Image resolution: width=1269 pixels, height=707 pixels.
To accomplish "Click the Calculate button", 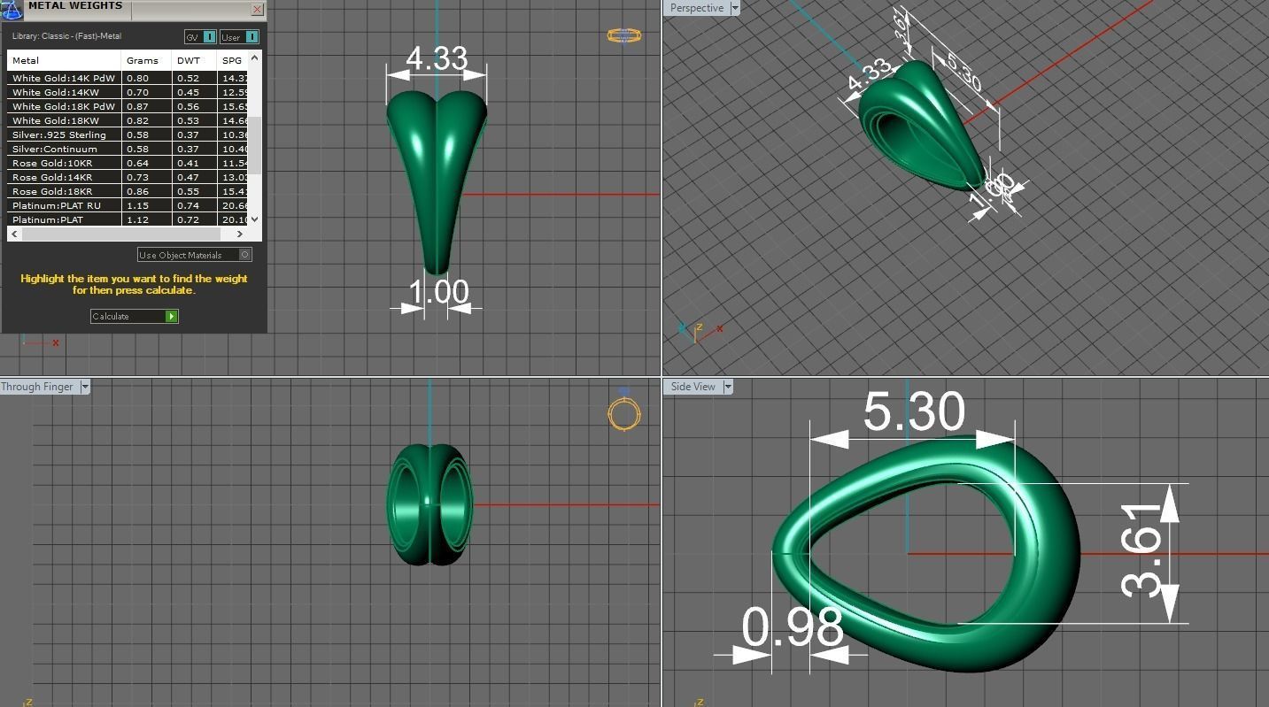I will coord(135,316).
